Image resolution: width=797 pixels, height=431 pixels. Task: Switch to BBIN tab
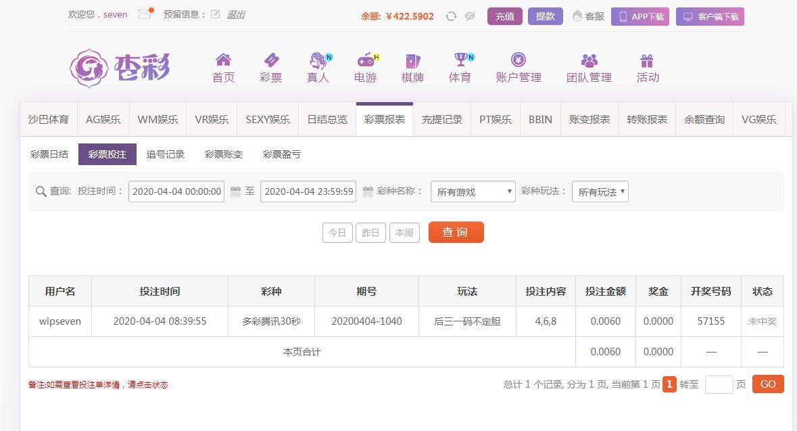[540, 120]
